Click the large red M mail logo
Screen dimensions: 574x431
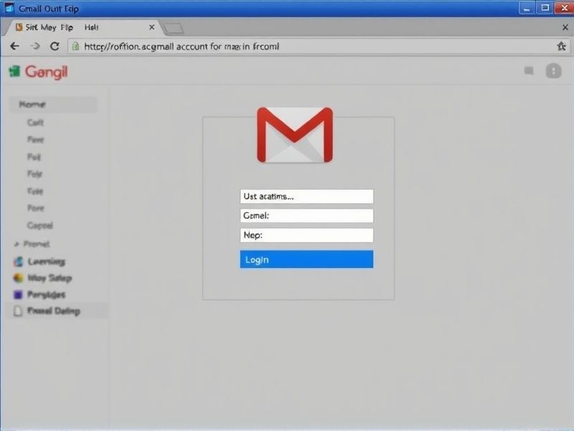(x=295, y=134)
